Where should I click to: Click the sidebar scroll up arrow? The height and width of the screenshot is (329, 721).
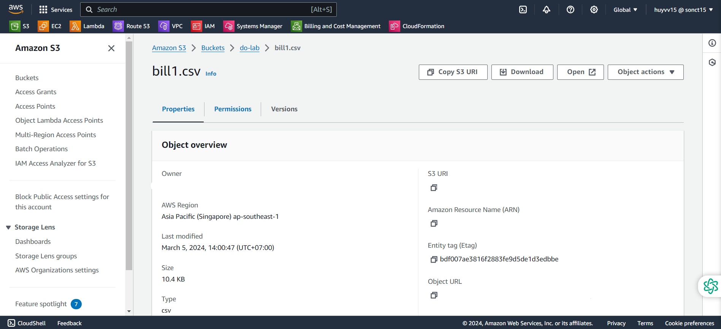(129, 38)
